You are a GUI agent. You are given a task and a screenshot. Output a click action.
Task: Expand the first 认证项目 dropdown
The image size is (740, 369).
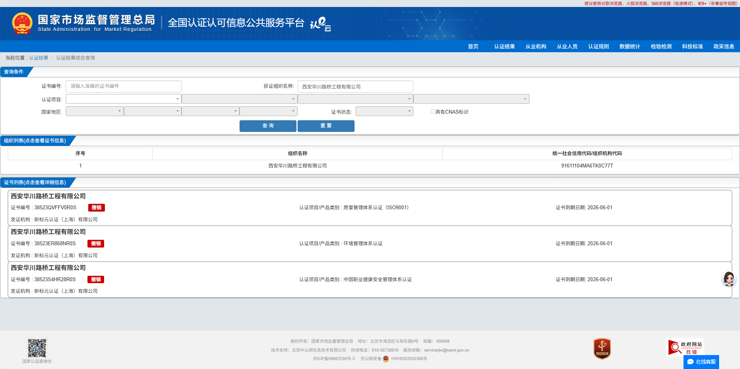coord(123,99)
